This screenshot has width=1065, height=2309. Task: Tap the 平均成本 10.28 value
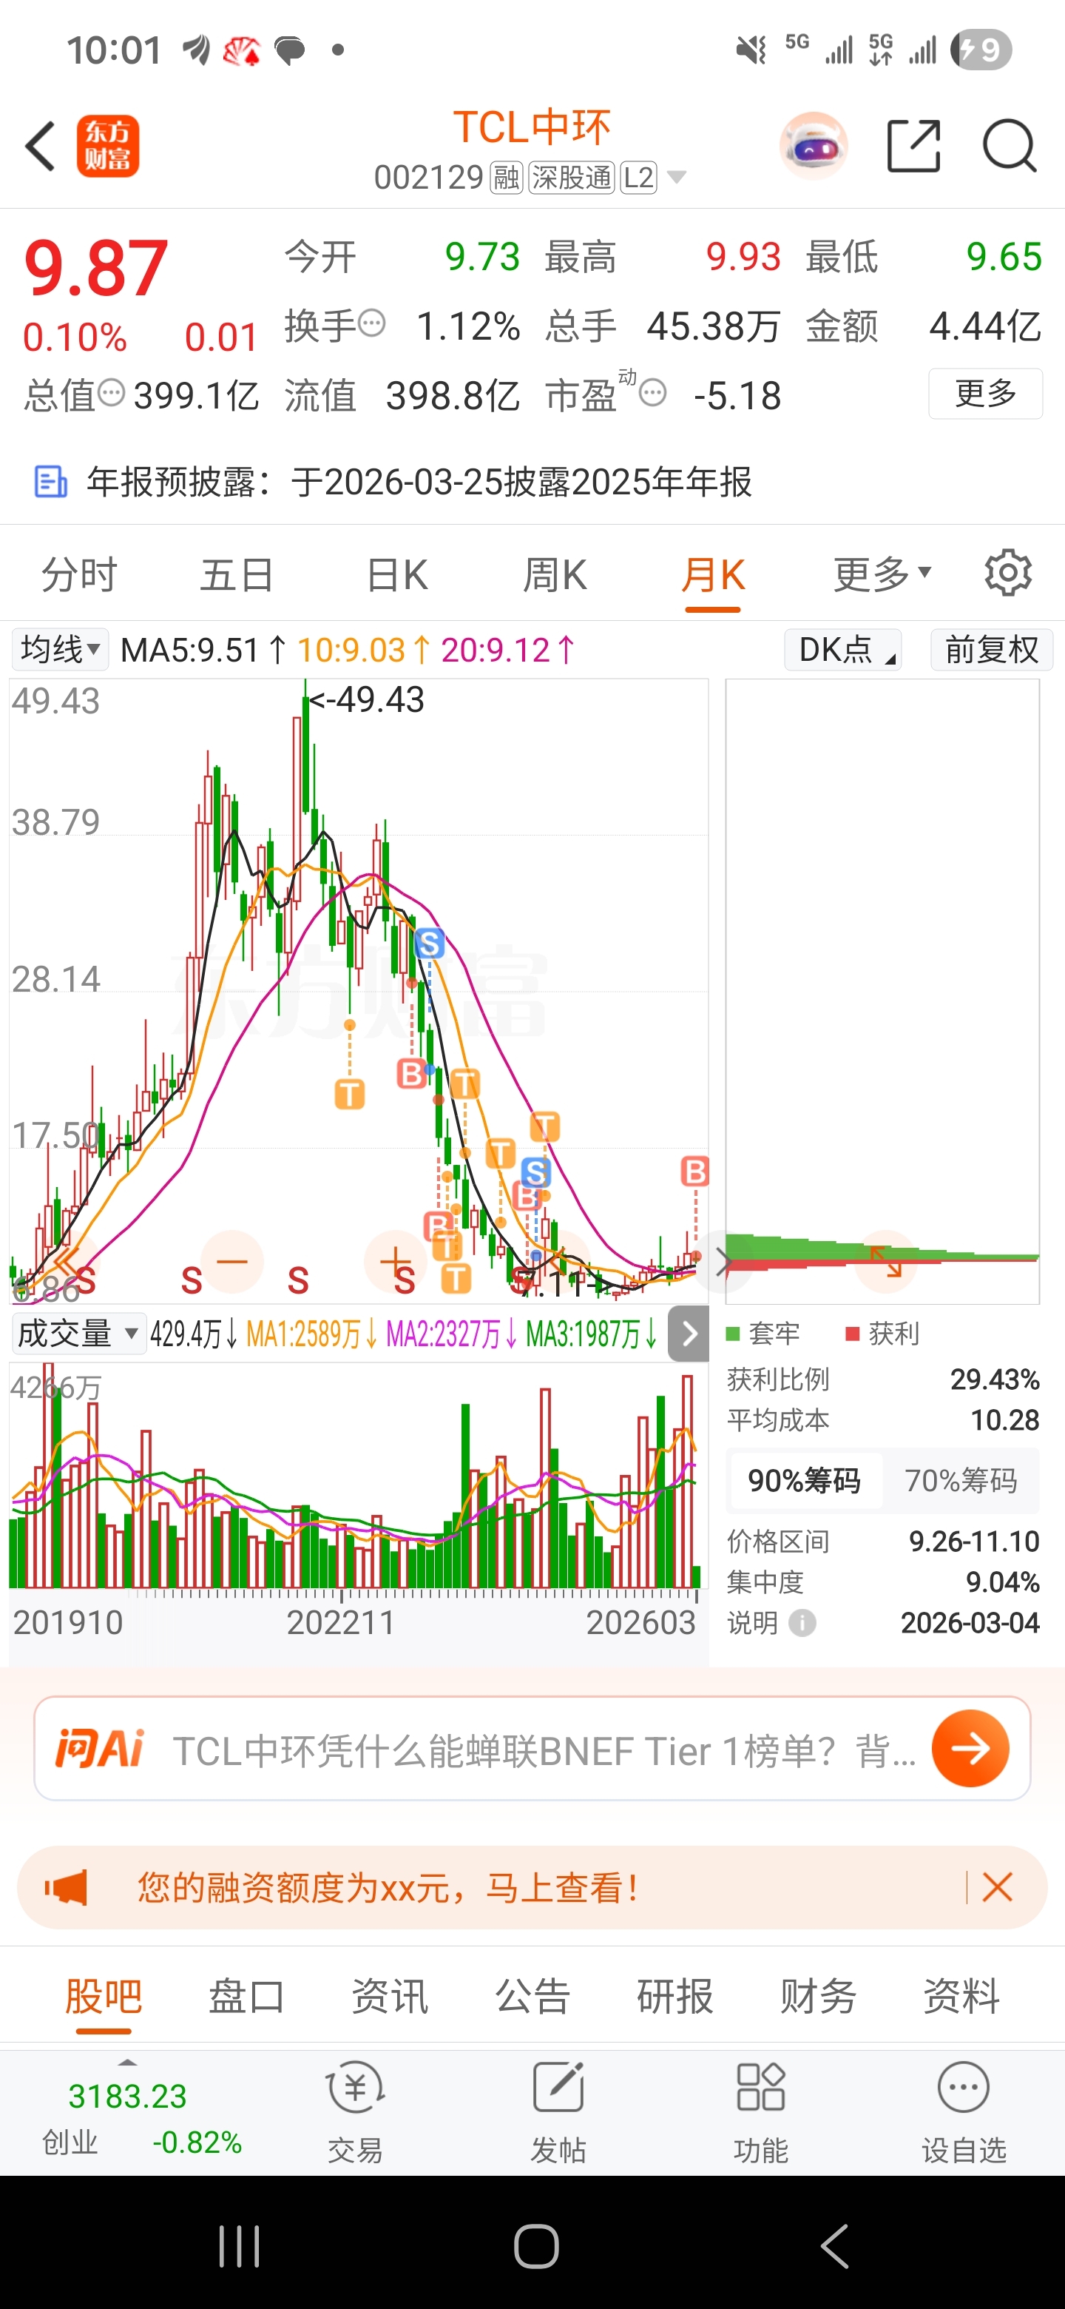point(1005,1420)
